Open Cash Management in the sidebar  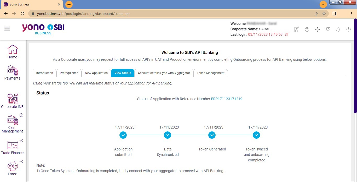pos(12,124)
